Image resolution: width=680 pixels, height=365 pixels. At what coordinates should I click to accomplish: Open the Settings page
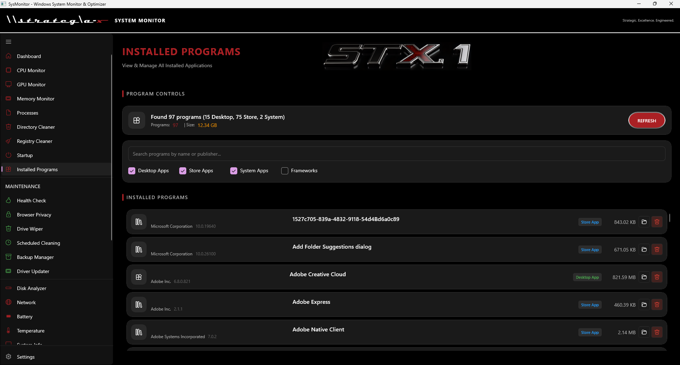(x=25, y=357)
